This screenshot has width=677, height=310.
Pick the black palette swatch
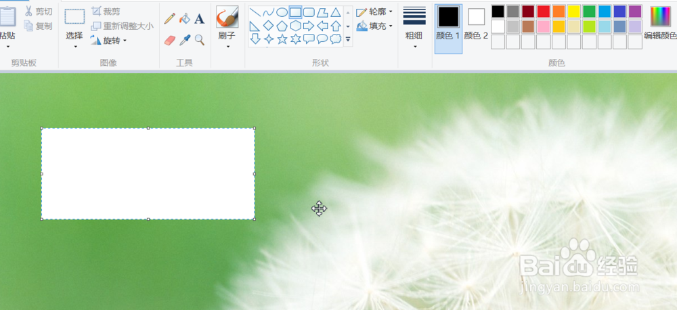(498, 12)
